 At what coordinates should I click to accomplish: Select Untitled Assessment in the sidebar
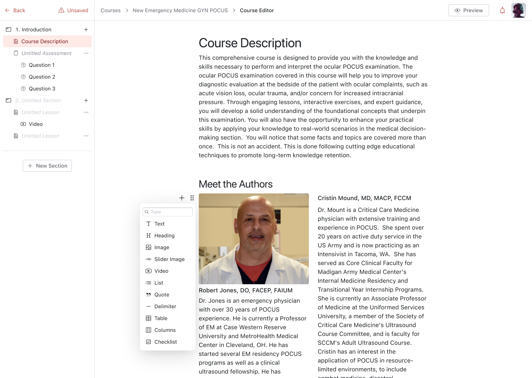(47, 53)
